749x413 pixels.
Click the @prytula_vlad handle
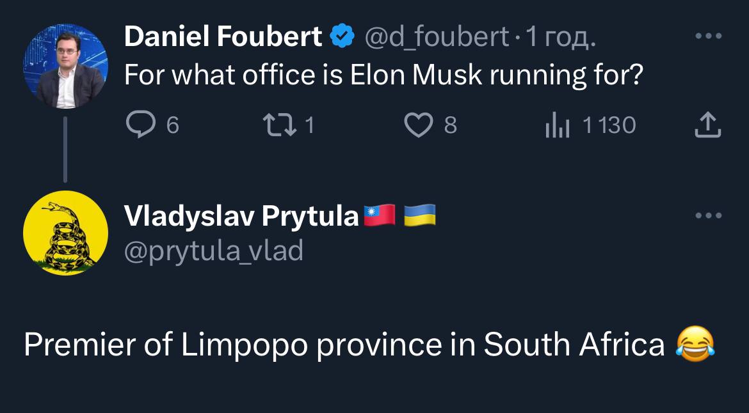pos(213,251)
